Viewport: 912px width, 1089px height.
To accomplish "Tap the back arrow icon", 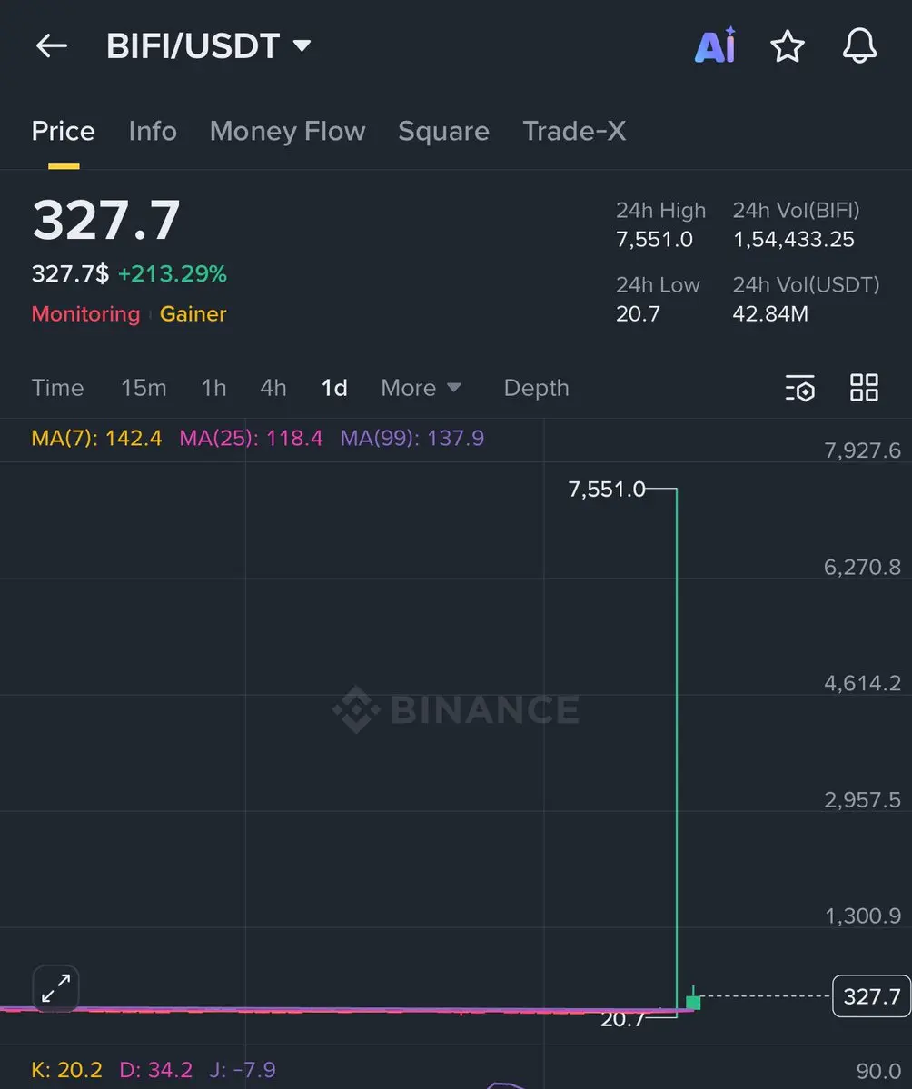I will tap(52, 46).
